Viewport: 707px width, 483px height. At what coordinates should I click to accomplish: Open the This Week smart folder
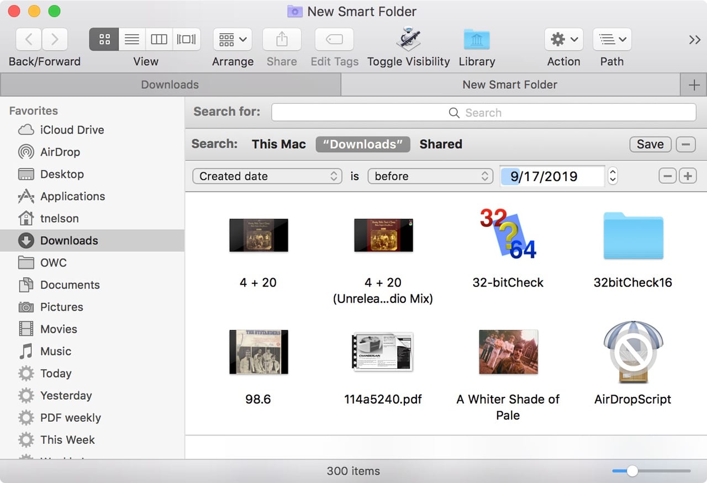[92, 439]
